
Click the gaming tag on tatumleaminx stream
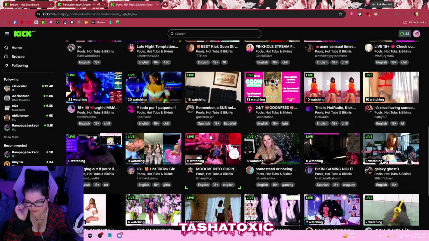(x=288, y=185)
